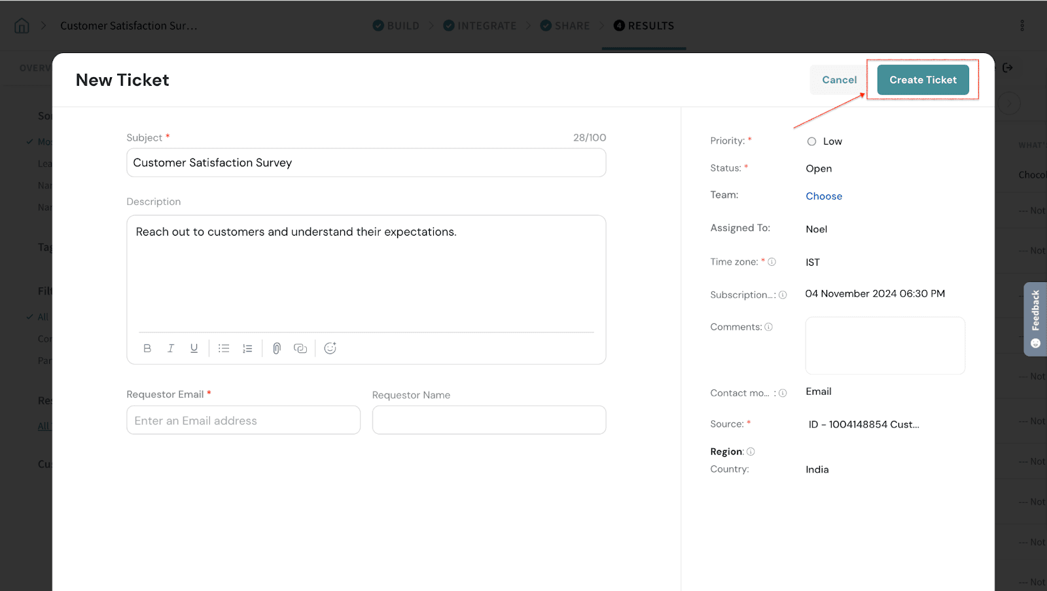The width and height of the screenshot is (1047, 591).
Task: Click the underline formatting icon
Action: (194, 349)
